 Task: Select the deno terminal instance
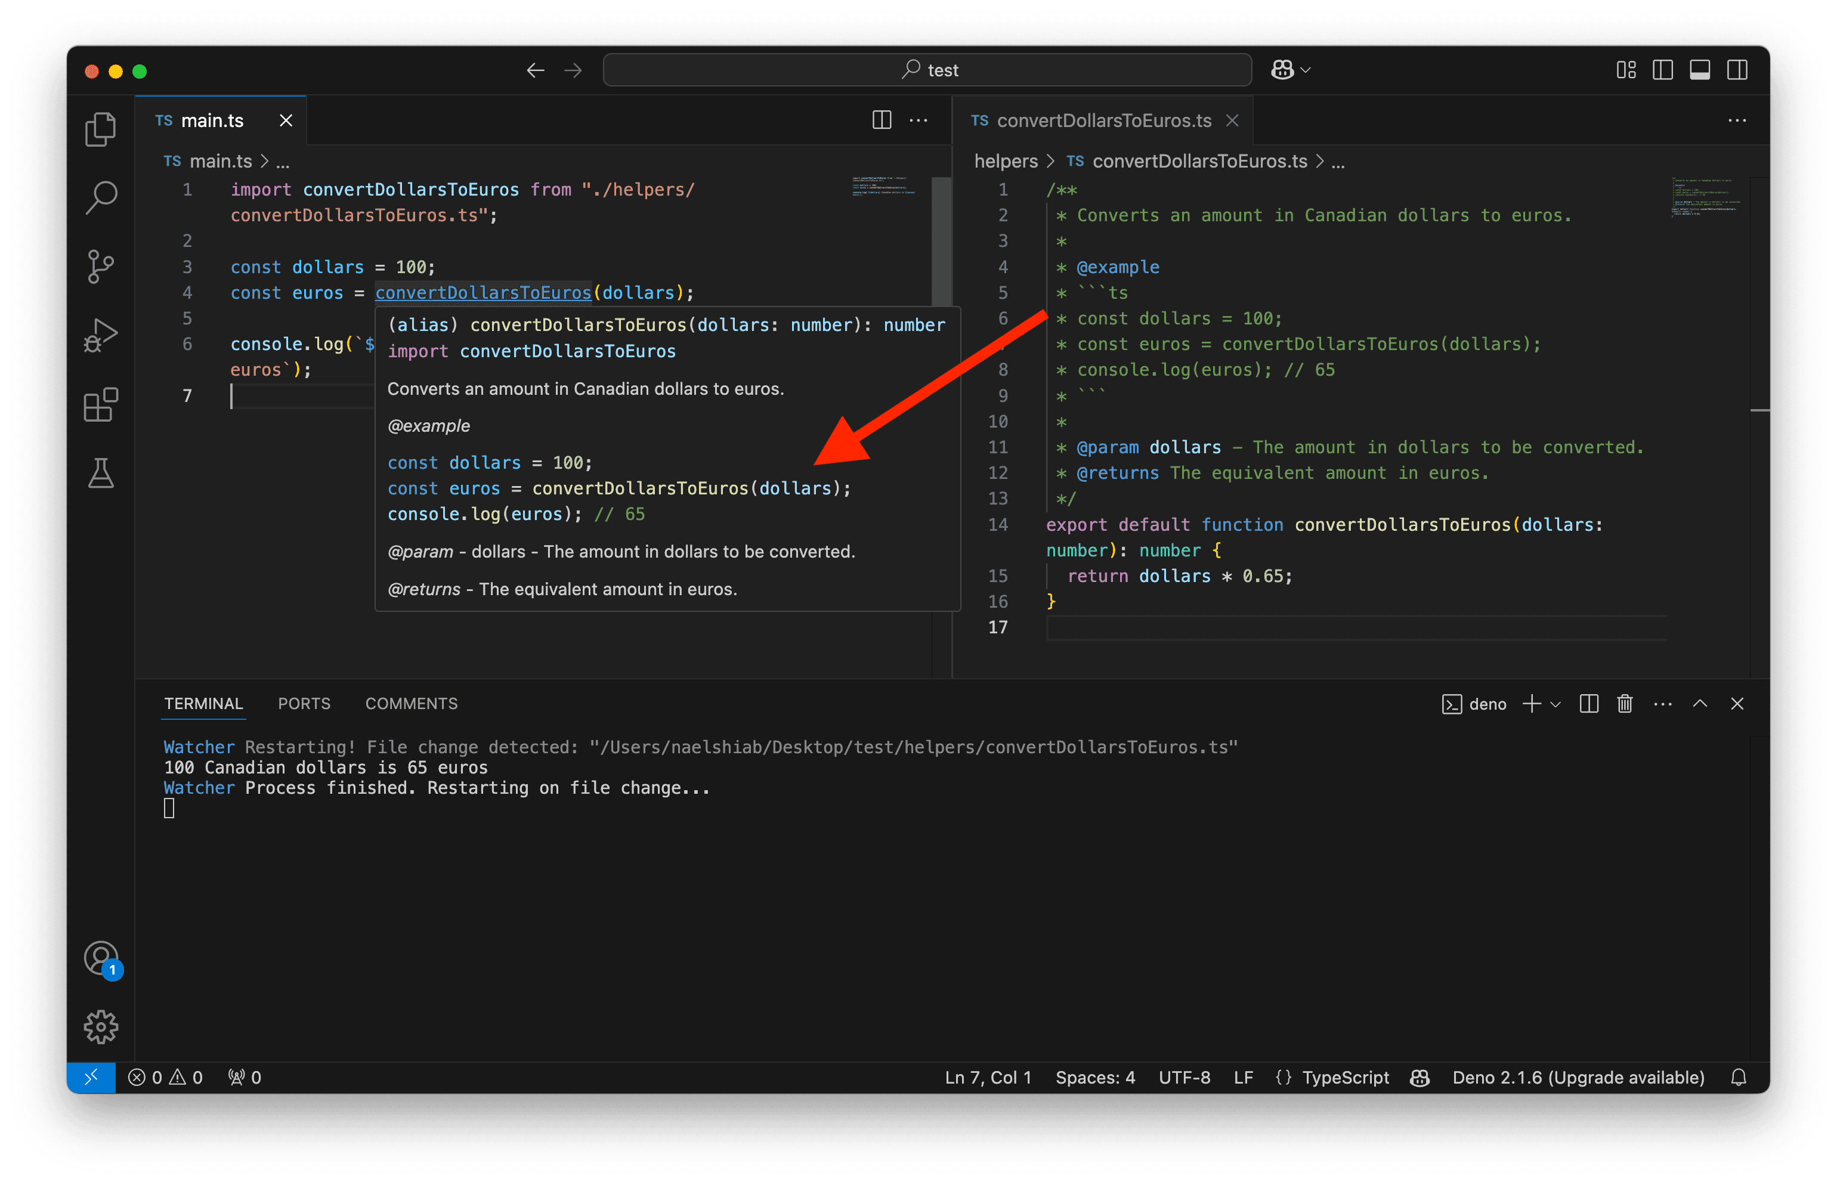tap(1474, 704)
